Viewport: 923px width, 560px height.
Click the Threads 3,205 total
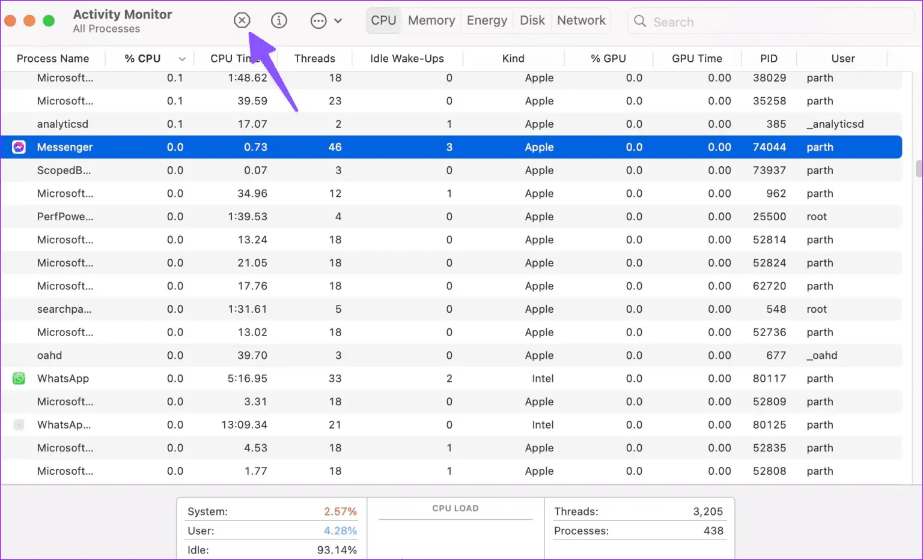click(x=708, y=511)
